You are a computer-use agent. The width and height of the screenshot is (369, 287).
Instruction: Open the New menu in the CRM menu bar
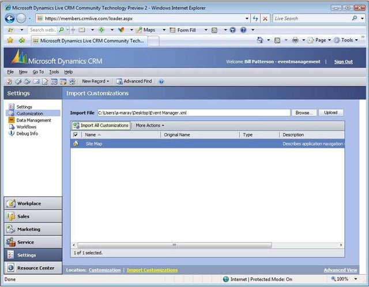(23, 72)
